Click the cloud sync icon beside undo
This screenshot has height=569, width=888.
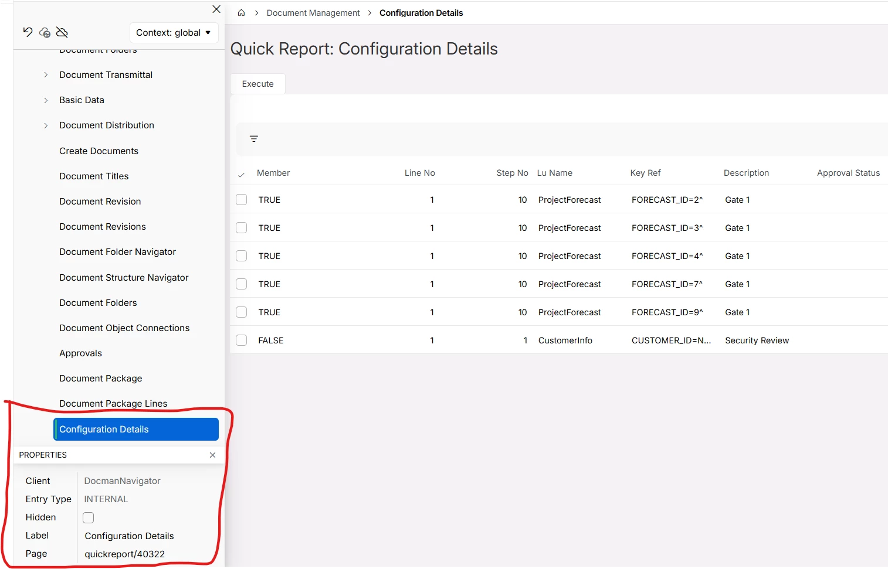(x=45, y=33)
